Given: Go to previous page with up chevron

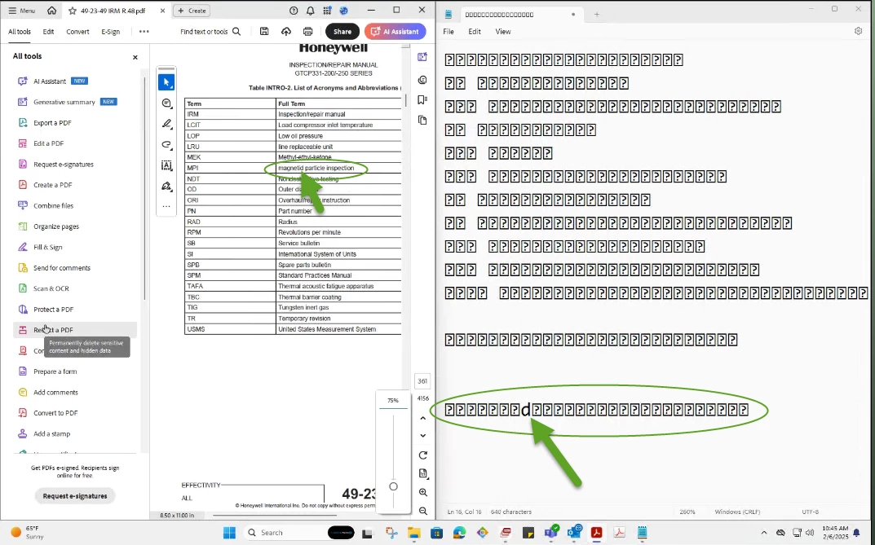Looking at the screenshot, I should click(423, 418).
